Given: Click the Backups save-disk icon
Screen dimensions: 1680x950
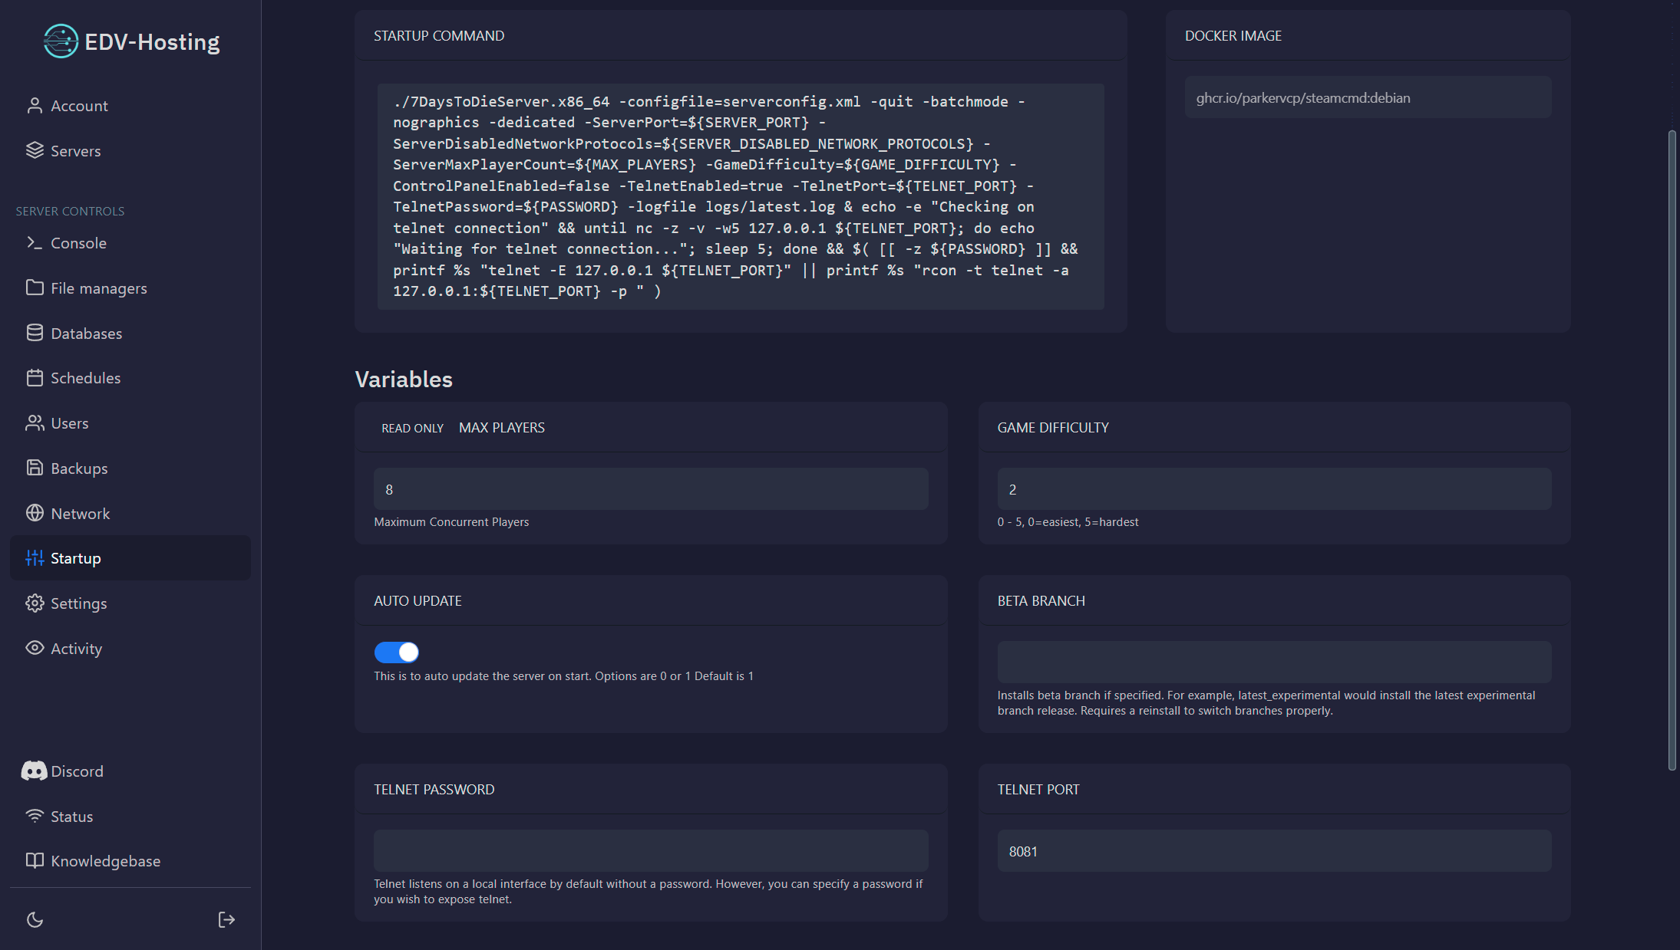Looking at the screenshot, I should (x=35, y=468).
